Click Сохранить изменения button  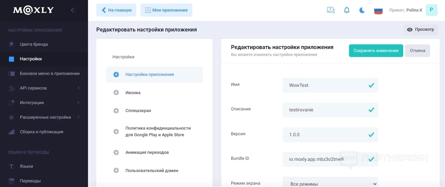376,51
